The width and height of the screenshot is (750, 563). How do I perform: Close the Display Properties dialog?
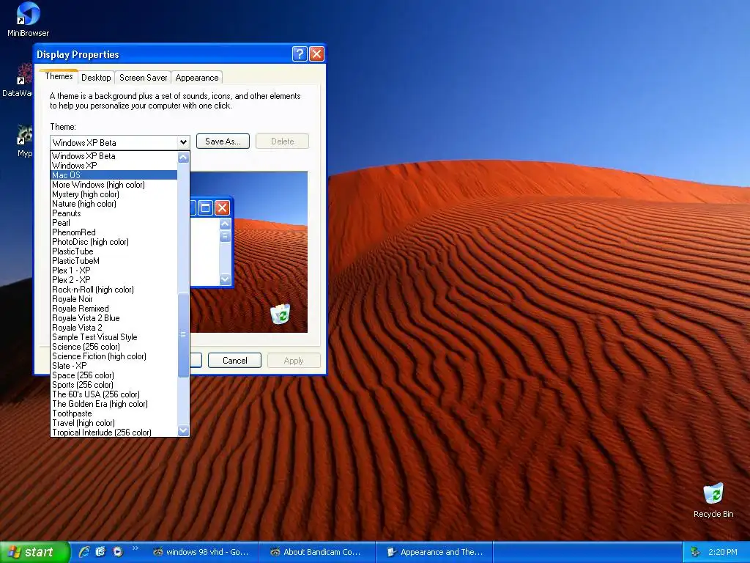(x=316, y=54)
